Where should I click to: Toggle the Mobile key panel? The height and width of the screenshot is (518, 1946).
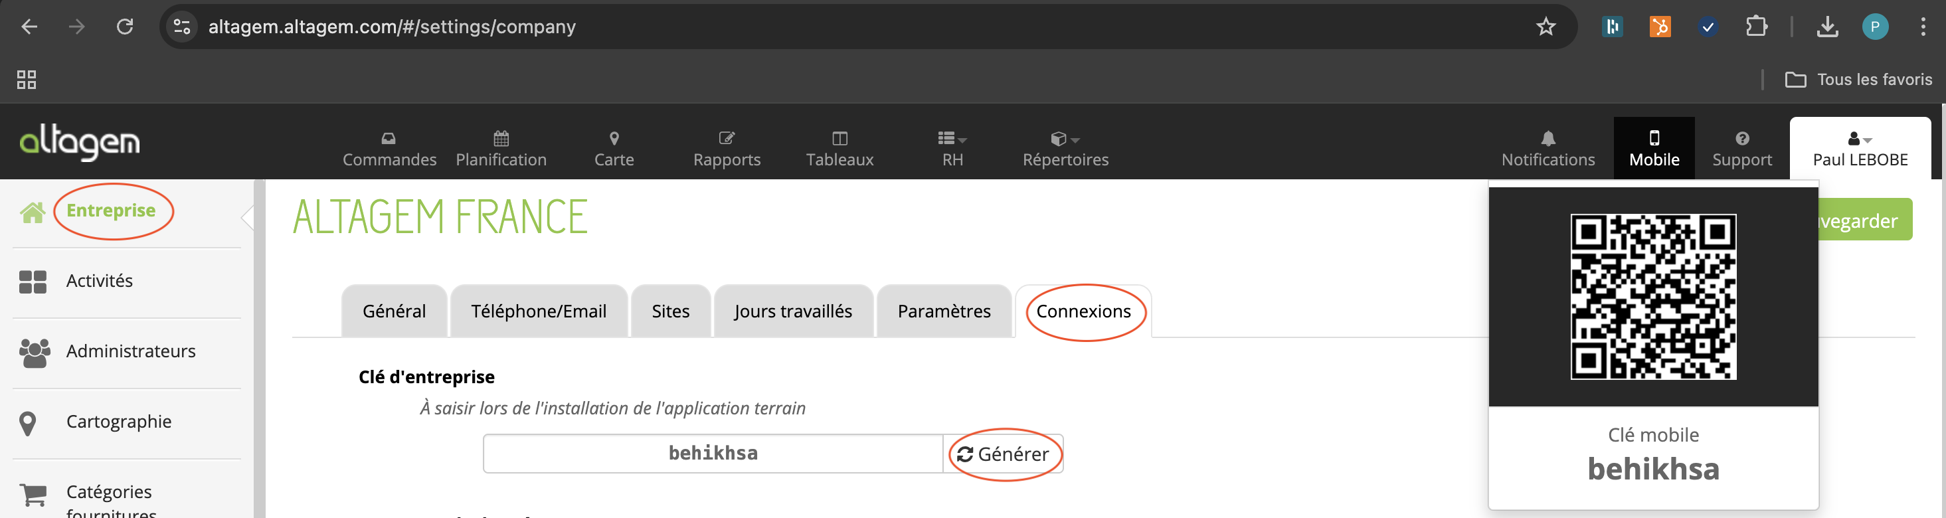1653,148
